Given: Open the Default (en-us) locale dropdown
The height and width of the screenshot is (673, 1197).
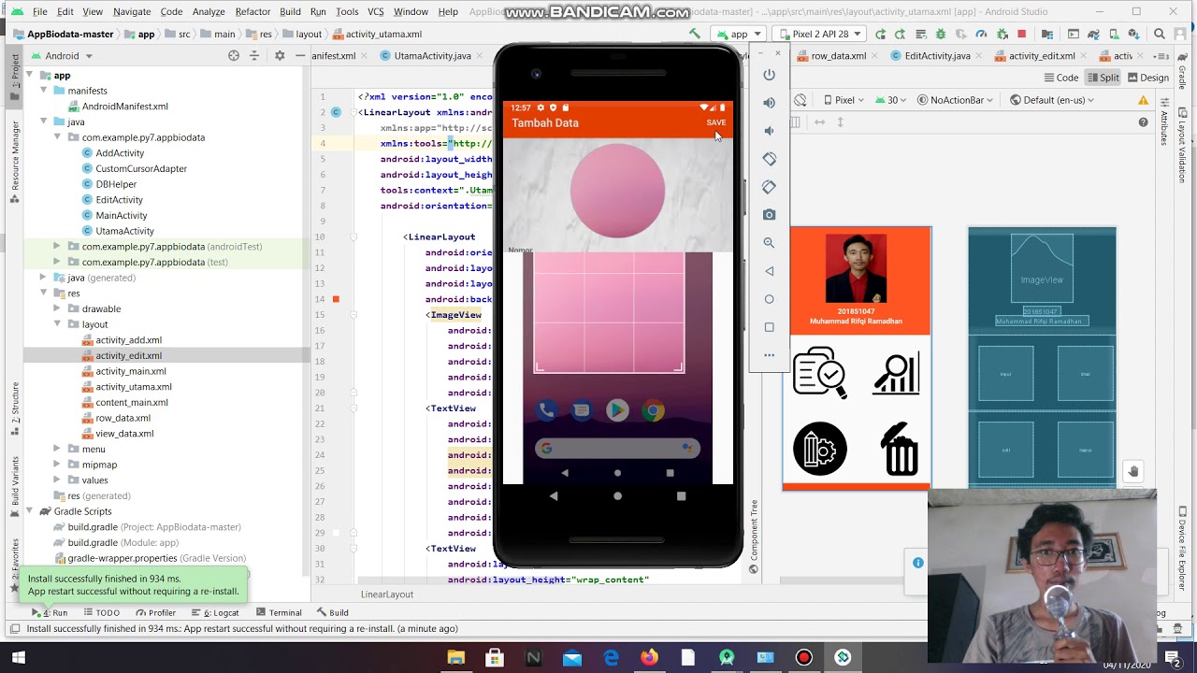Looking at the screenshot, I should pos(1052,100).
